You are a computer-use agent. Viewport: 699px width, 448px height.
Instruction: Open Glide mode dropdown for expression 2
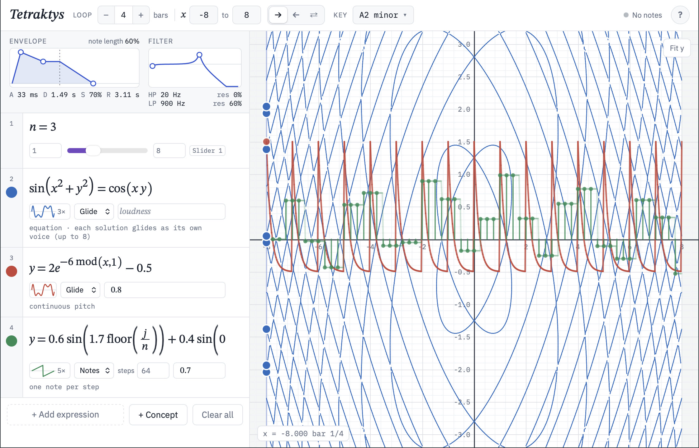coord(94,212)
